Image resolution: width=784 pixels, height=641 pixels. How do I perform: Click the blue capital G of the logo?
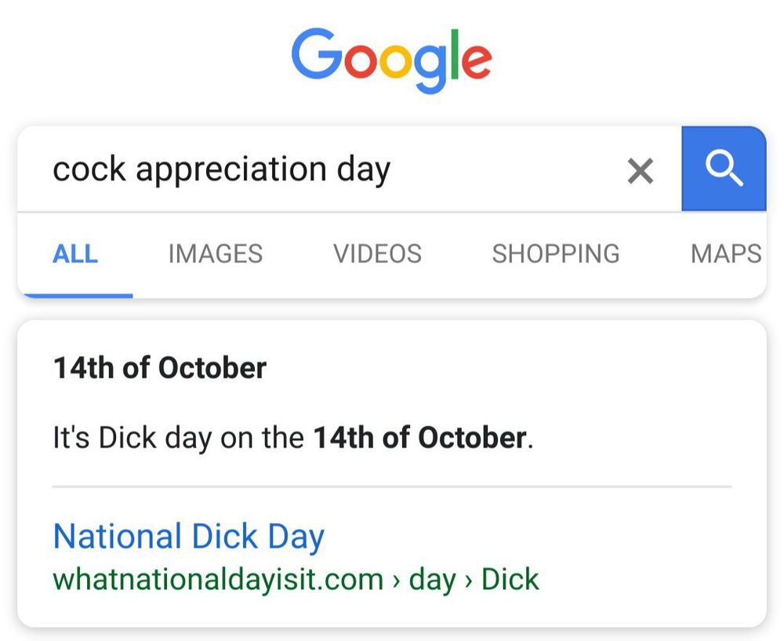(317, 56)
